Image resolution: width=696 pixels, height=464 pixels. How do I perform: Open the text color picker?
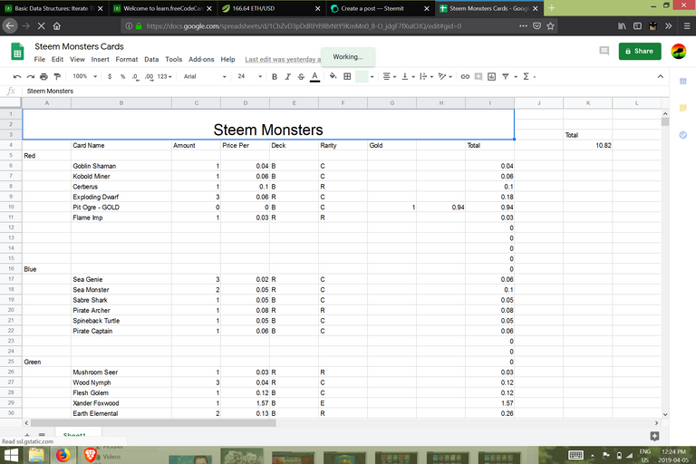pos(314,76)
